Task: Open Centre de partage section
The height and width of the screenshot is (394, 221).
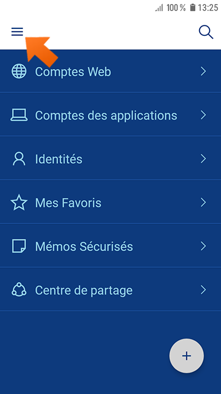Action: coord(111,289)
